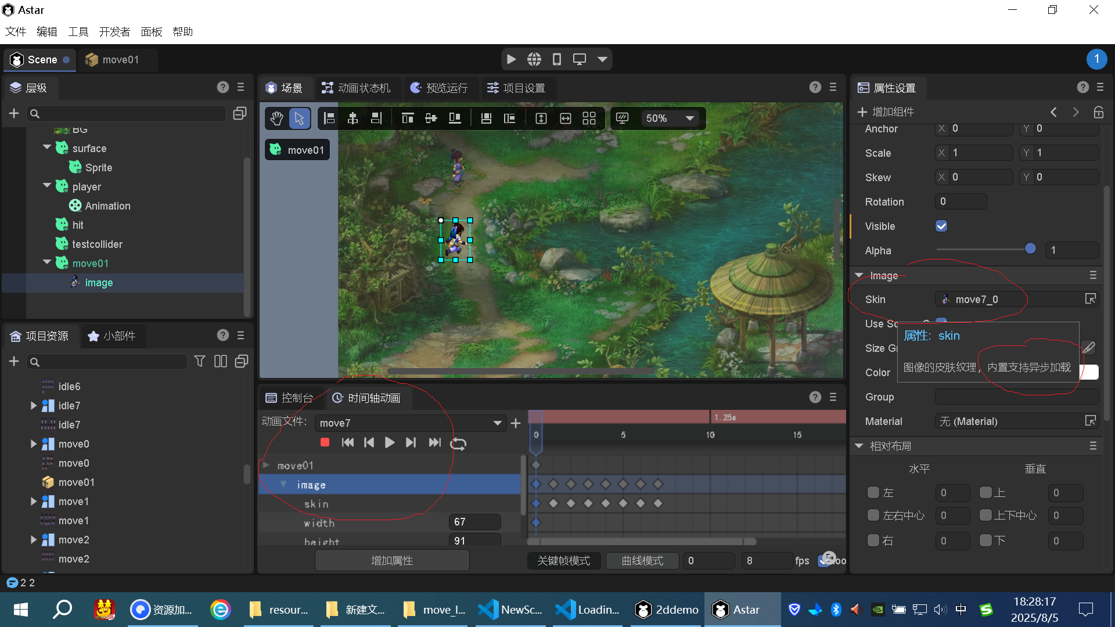Click the two-column layout icon in assets
The height and width of the screenshot is (627, 1115).
221,361
